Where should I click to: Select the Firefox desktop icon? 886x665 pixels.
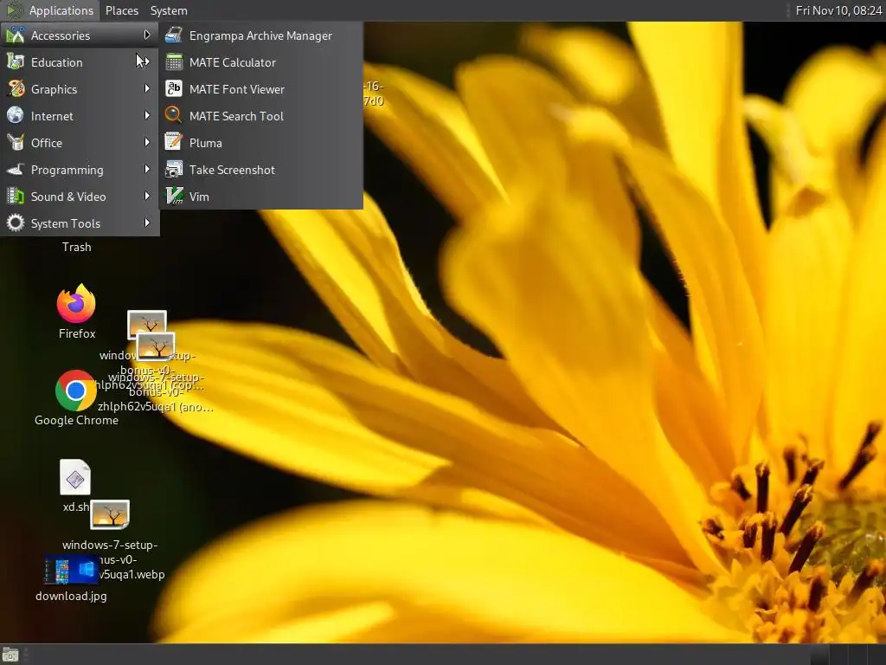[76, 304]
